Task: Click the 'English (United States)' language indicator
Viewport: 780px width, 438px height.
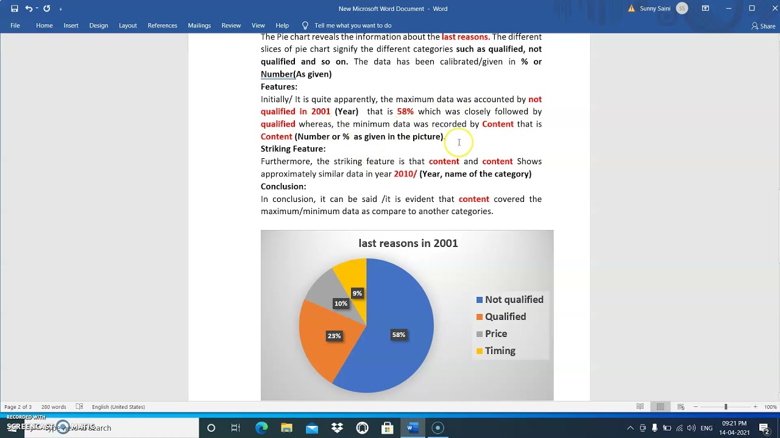Action: pos(118,407)
